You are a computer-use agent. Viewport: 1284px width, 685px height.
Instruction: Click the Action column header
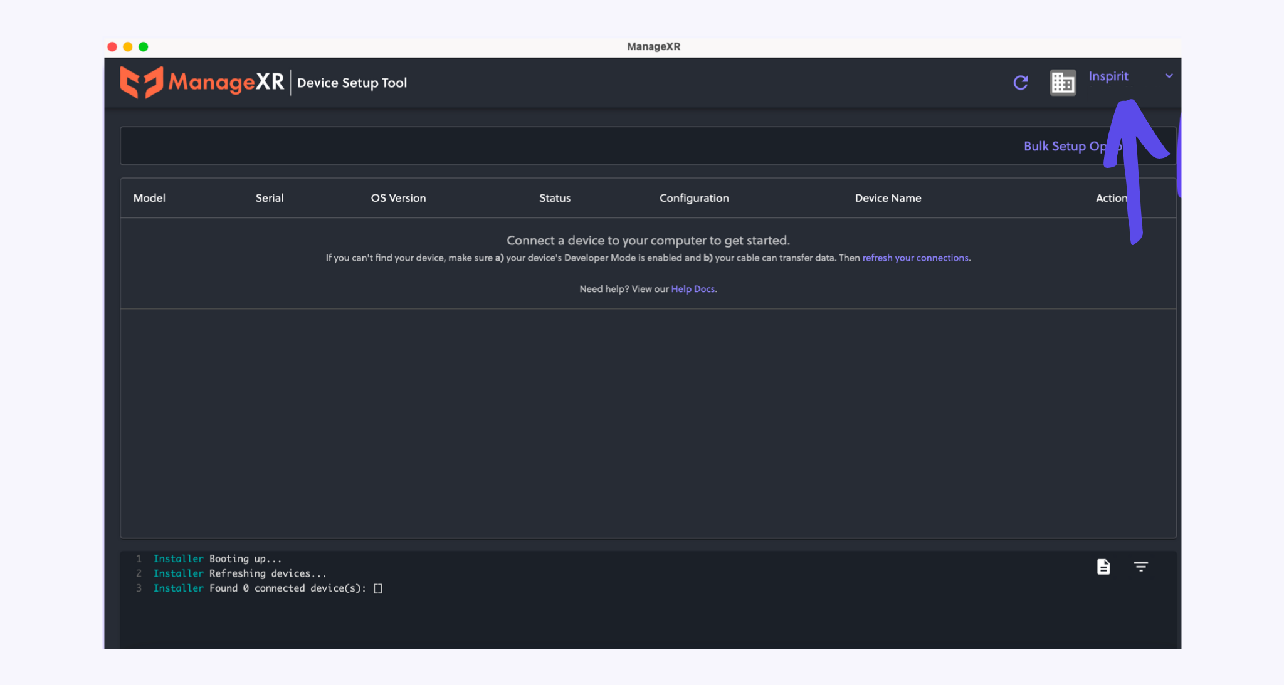(1110, 198)
